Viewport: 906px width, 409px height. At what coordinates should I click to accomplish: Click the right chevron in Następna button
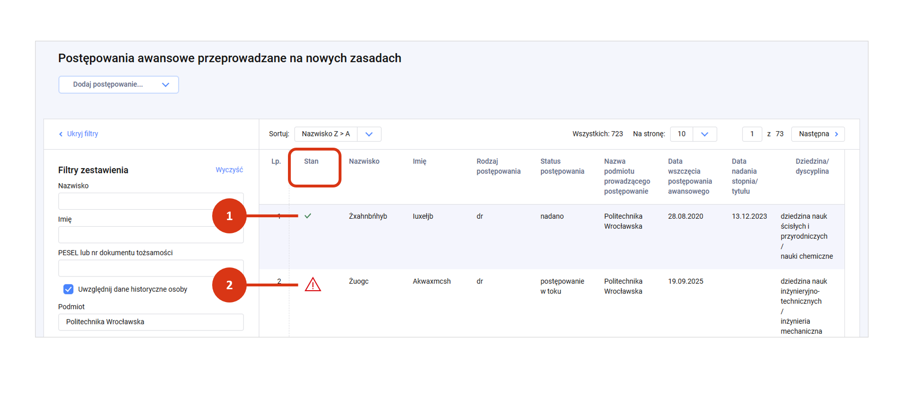click(x=836, y=134)
